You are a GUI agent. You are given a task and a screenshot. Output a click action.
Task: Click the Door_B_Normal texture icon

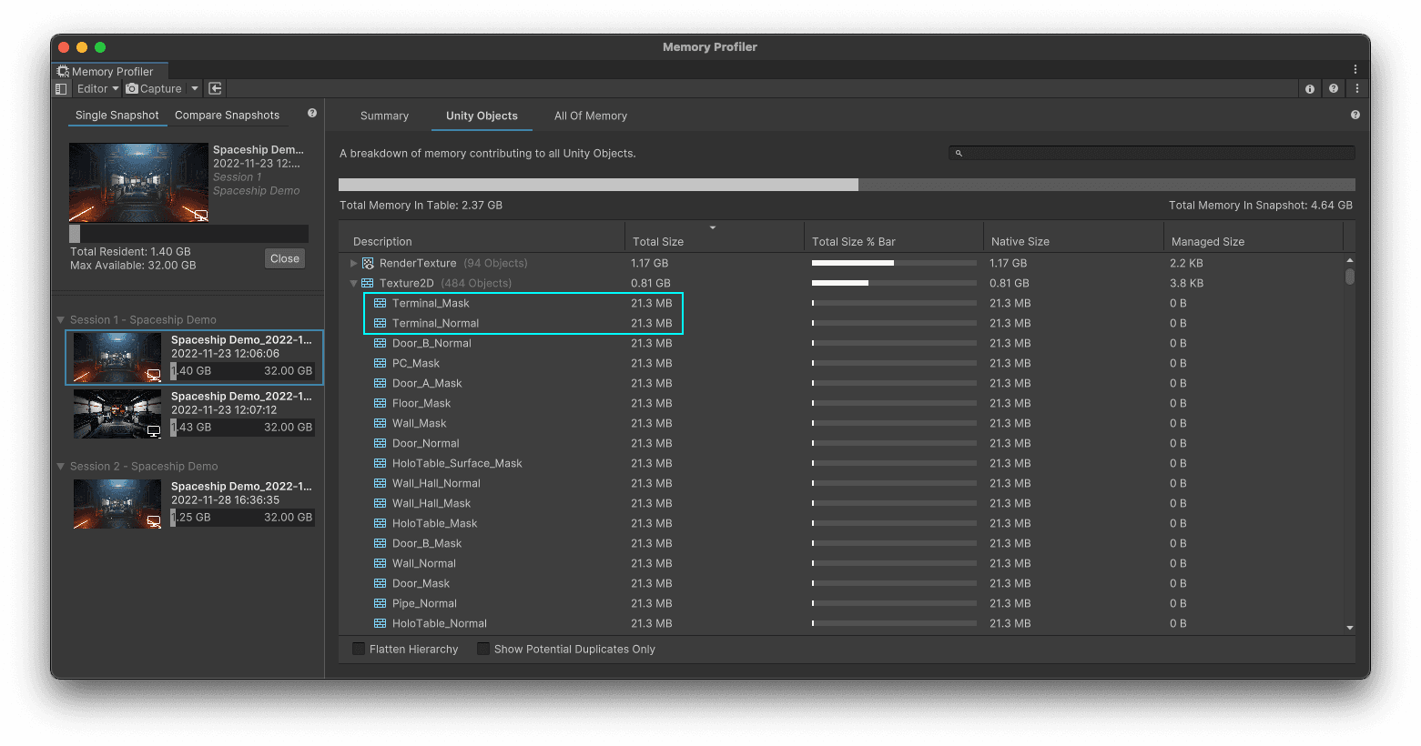pyautogui.click(x=381, y=343)
